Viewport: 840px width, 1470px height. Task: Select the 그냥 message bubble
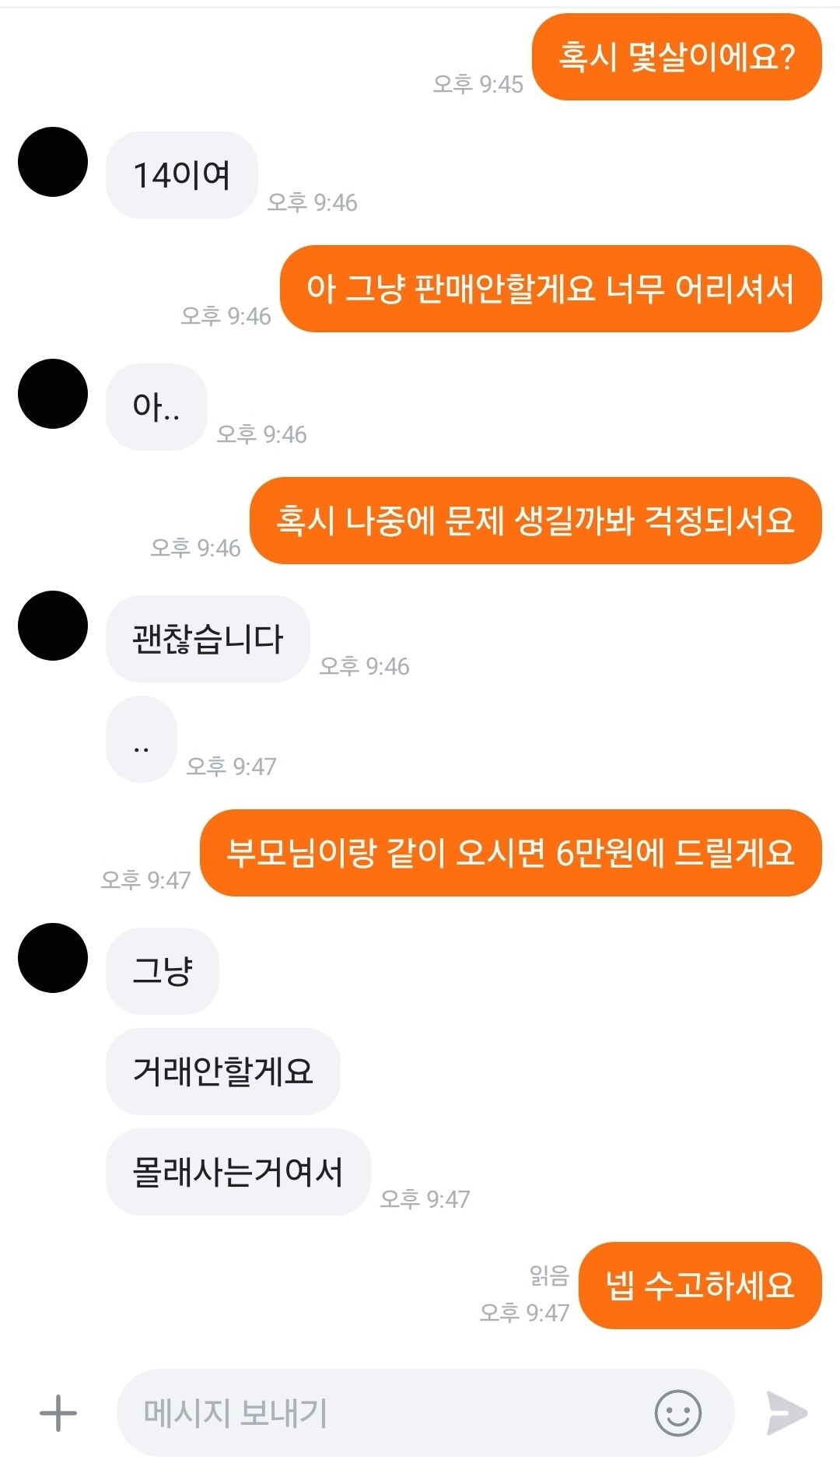coord(163,971)
